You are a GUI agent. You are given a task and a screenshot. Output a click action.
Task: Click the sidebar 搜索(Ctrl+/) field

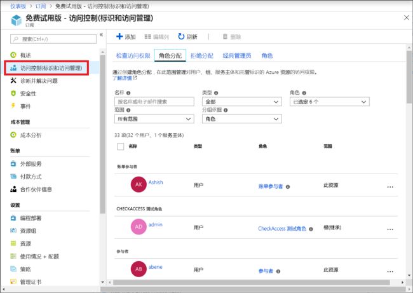[53, 39]
